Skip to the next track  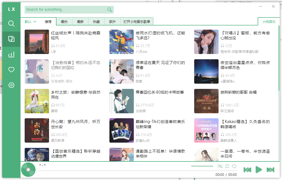click(270, 170)
